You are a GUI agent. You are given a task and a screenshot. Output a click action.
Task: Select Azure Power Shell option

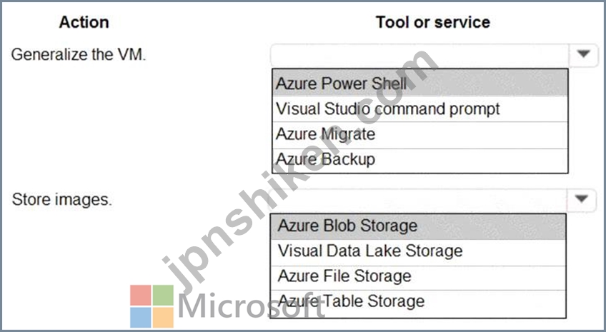(420, 83)
